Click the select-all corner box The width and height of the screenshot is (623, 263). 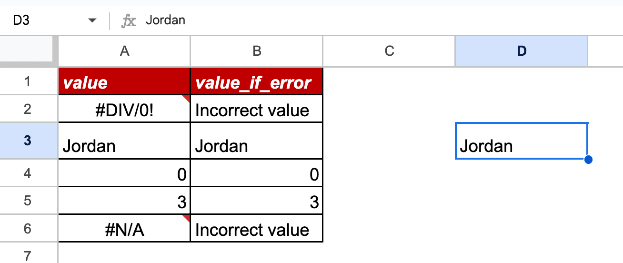26,51
